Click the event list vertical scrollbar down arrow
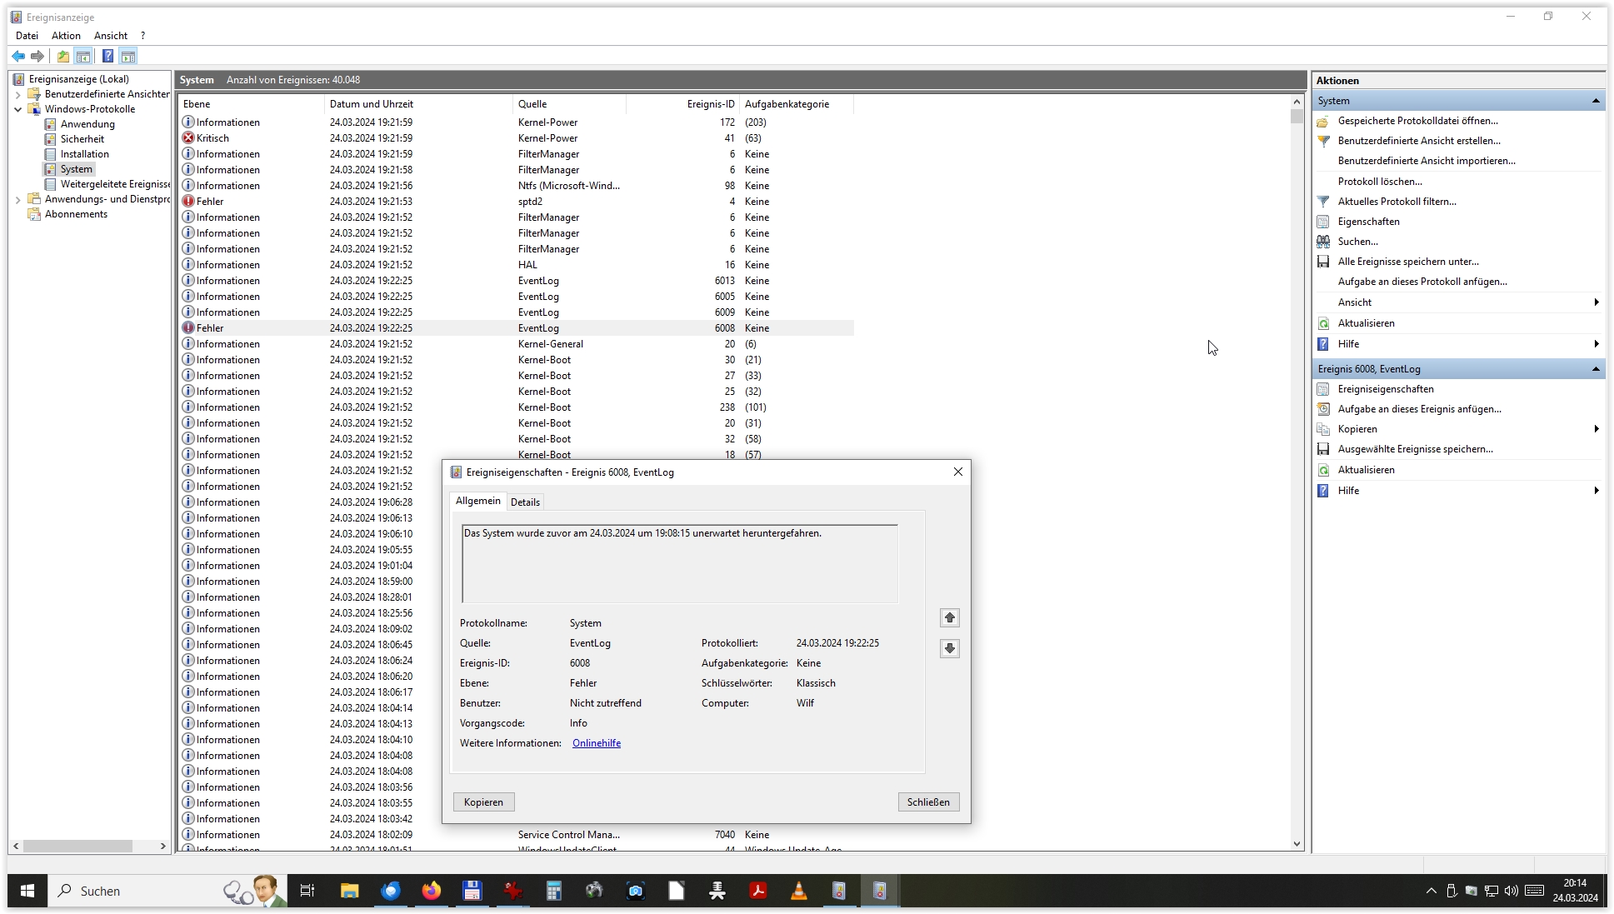 pyautogui.click(x=1297, y=844)
